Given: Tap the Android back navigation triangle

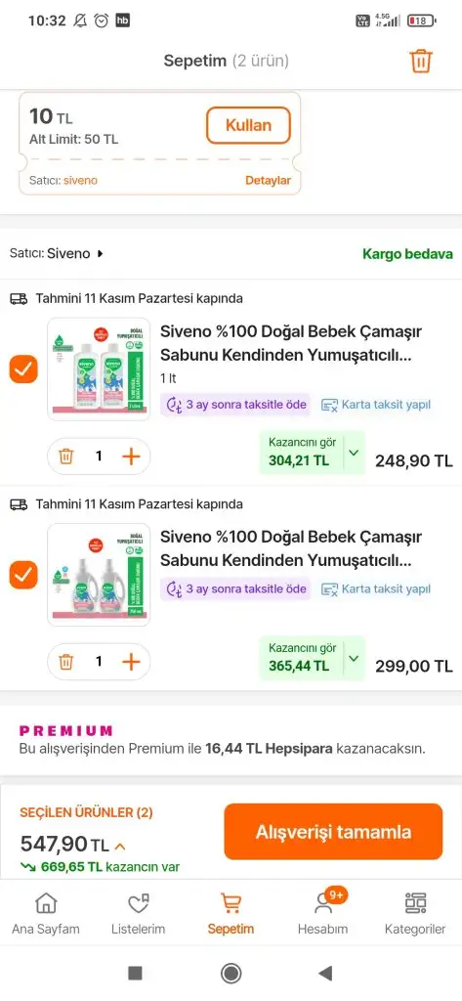Looking at the screenshot, I should point(325,973).
